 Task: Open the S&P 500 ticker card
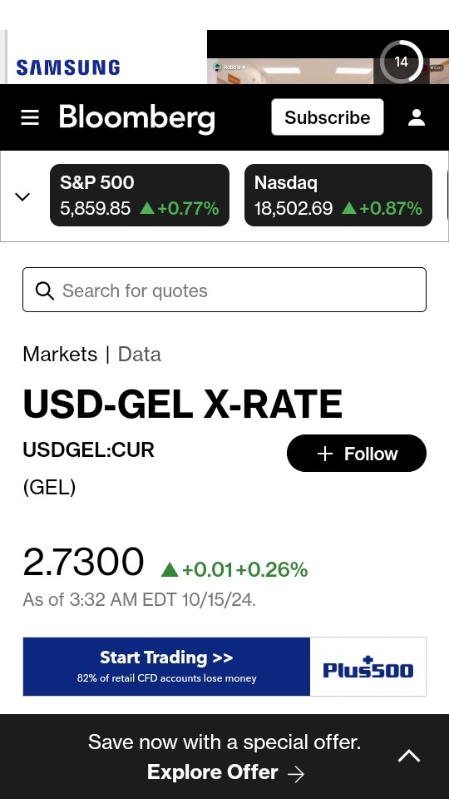pyautogui.click(x=140, y=195)
